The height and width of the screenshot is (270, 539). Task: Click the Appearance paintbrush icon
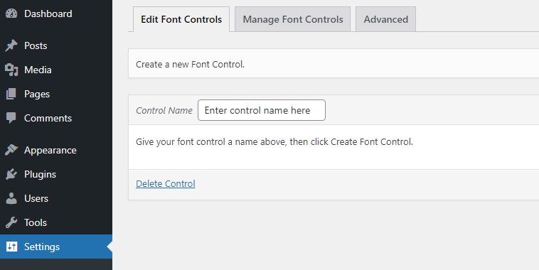pos(11,150)
